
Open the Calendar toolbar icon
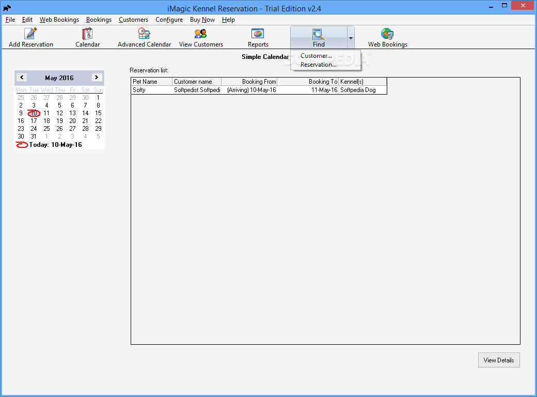[x=87, y=34]
